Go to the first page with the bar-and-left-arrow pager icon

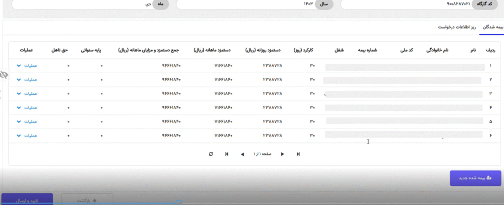click(227, 154)
